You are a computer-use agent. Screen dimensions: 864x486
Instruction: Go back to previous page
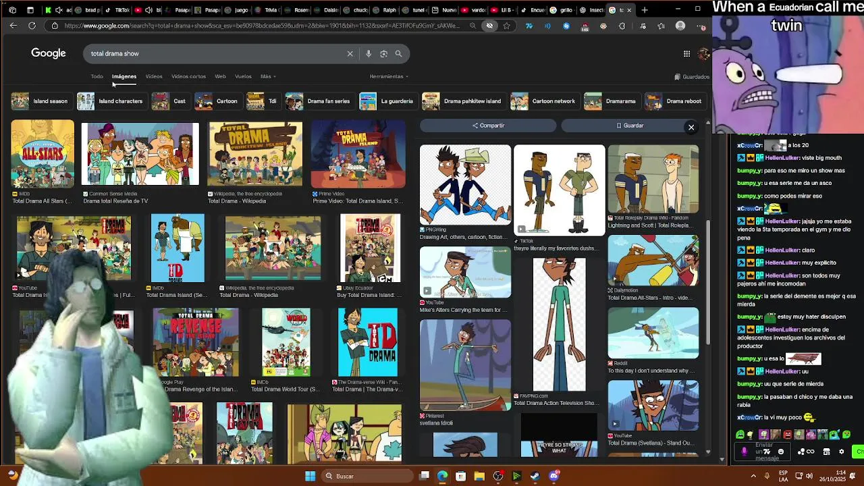(x=13, y=26)
